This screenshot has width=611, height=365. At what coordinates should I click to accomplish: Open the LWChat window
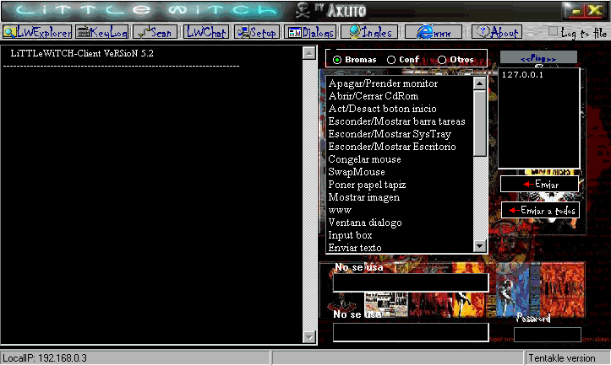(x=206, y=32)
